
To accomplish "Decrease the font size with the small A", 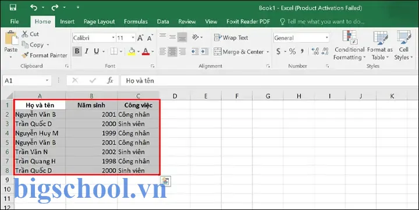I will [150, 38].
